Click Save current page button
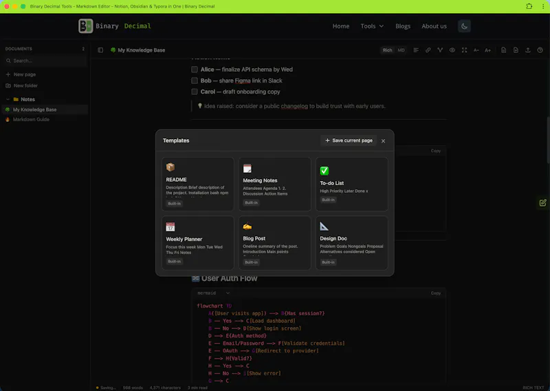 click(x=349, y=140)
